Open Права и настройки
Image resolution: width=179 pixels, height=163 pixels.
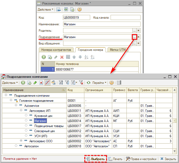[141, 159]
